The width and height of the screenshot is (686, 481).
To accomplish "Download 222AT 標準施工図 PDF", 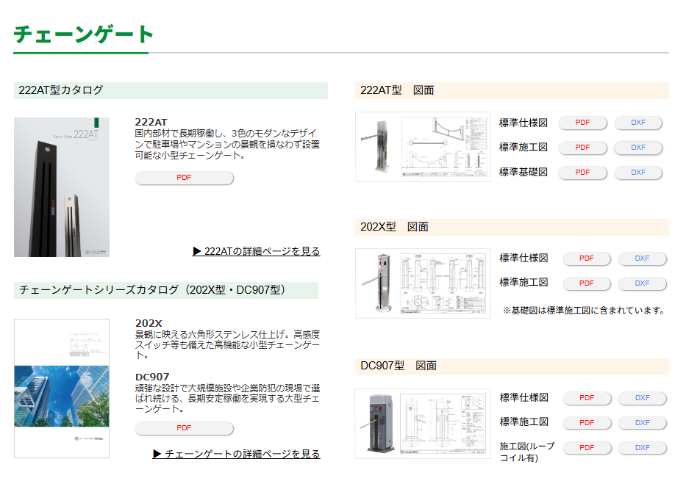I will [x=583, y=148].
